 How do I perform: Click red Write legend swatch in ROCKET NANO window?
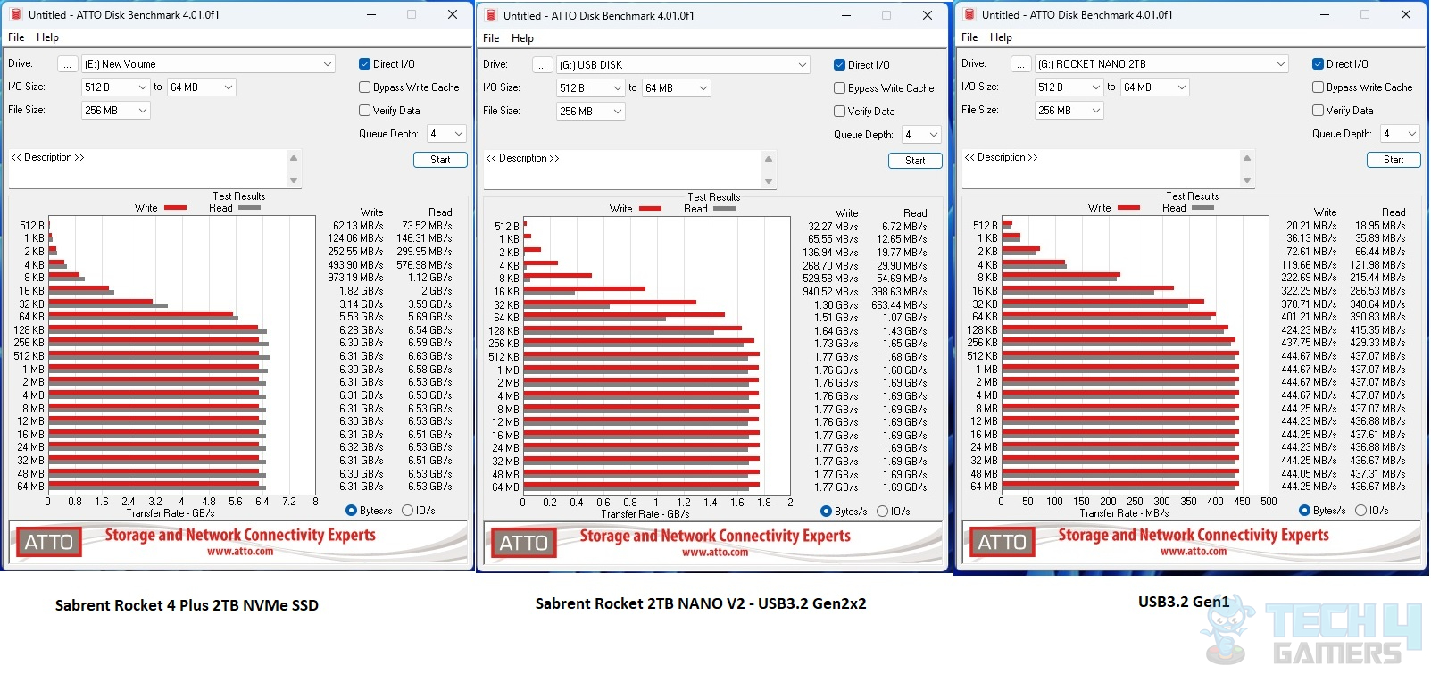click(x=1129, y=208)
